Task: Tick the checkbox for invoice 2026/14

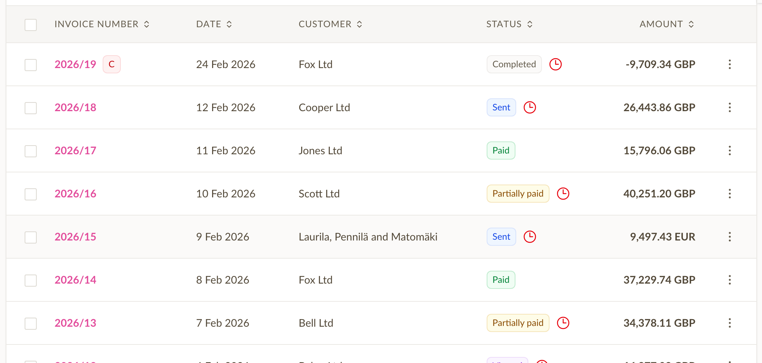Action: click(x=31, y=281)
